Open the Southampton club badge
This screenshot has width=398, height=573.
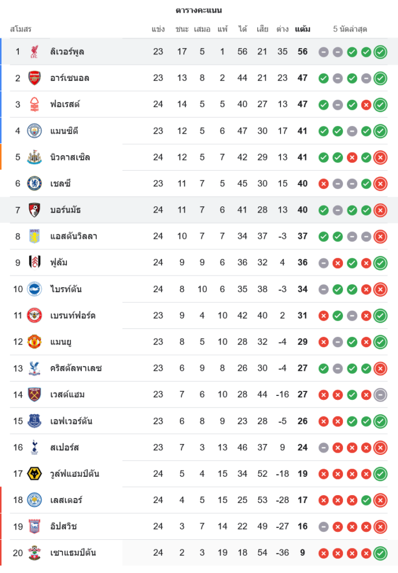pos(34,553)
